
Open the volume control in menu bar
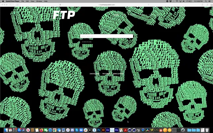pyautogui.click(x=184, y=1)
